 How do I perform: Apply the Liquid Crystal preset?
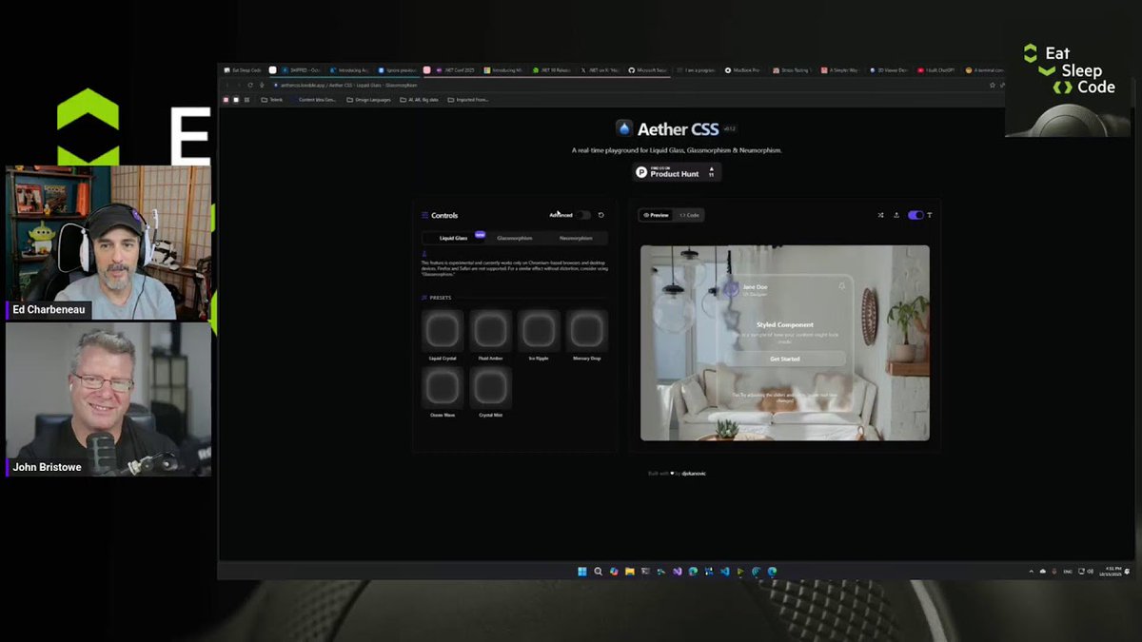[443, 331]
